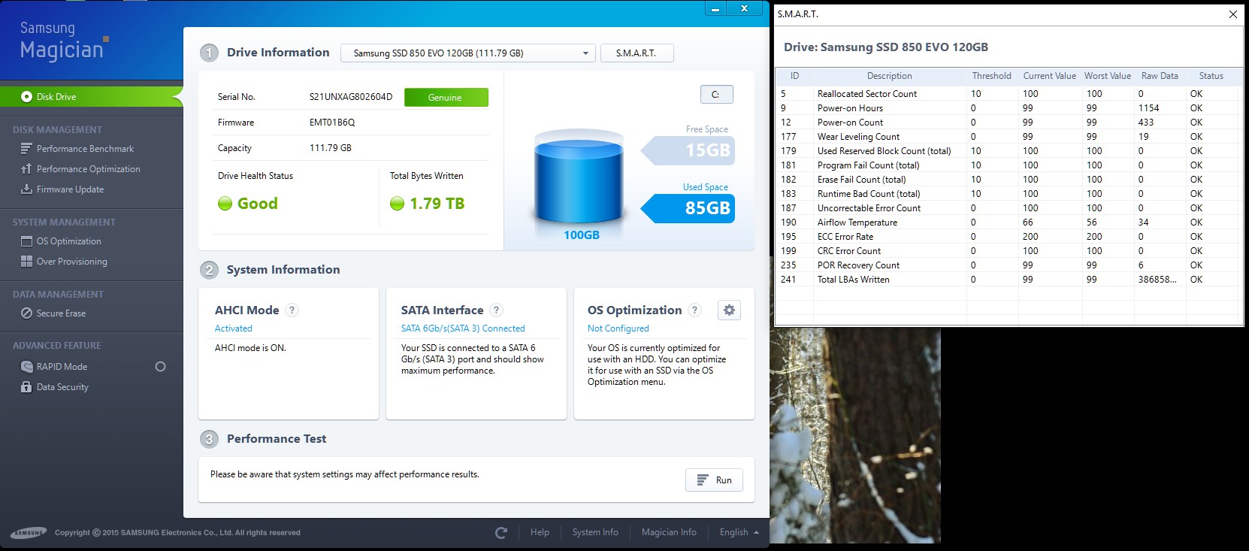This screenshot has width=1249, height=551.
Task: Open Magician Info in the footer
Action: tap(669, 532)
